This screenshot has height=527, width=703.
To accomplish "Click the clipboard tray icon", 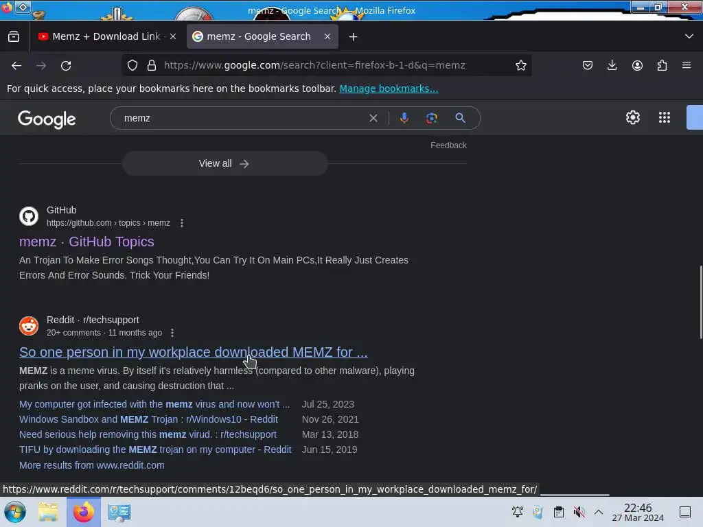I will tap(558, 512).
